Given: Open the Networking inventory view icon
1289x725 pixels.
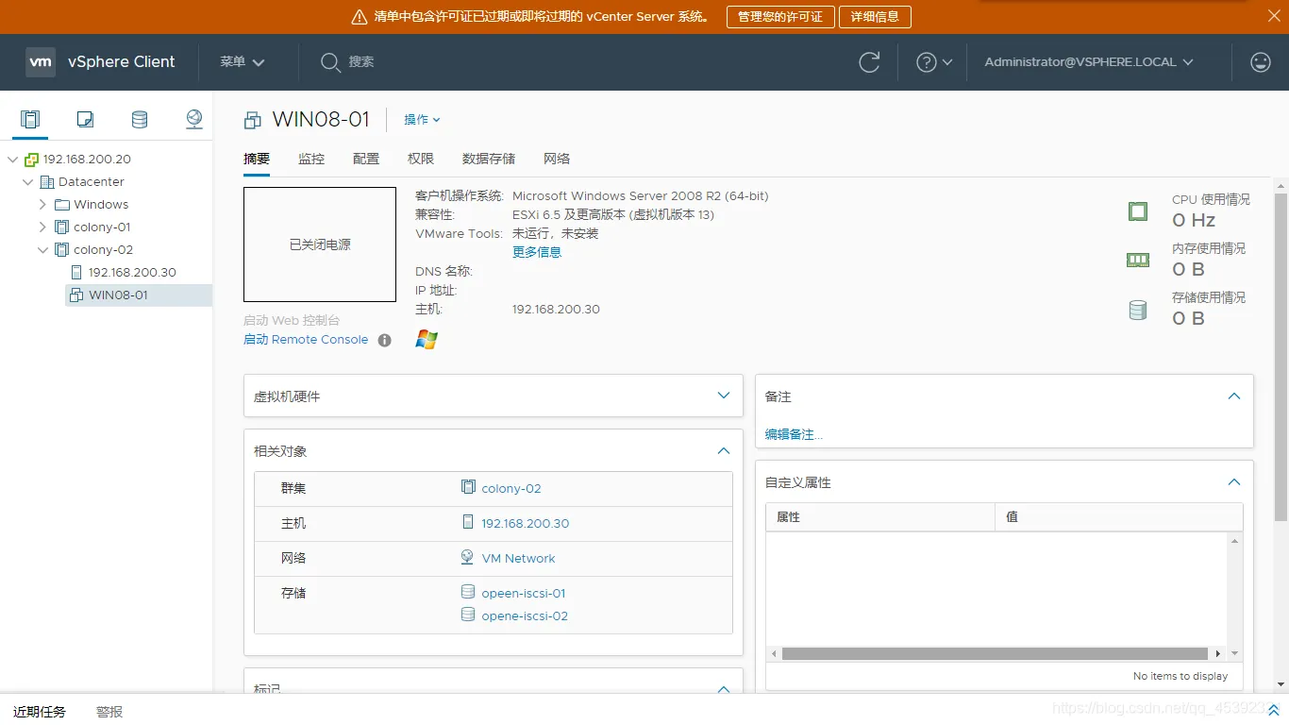Looking at the screenshot, I should coord(193,119).
